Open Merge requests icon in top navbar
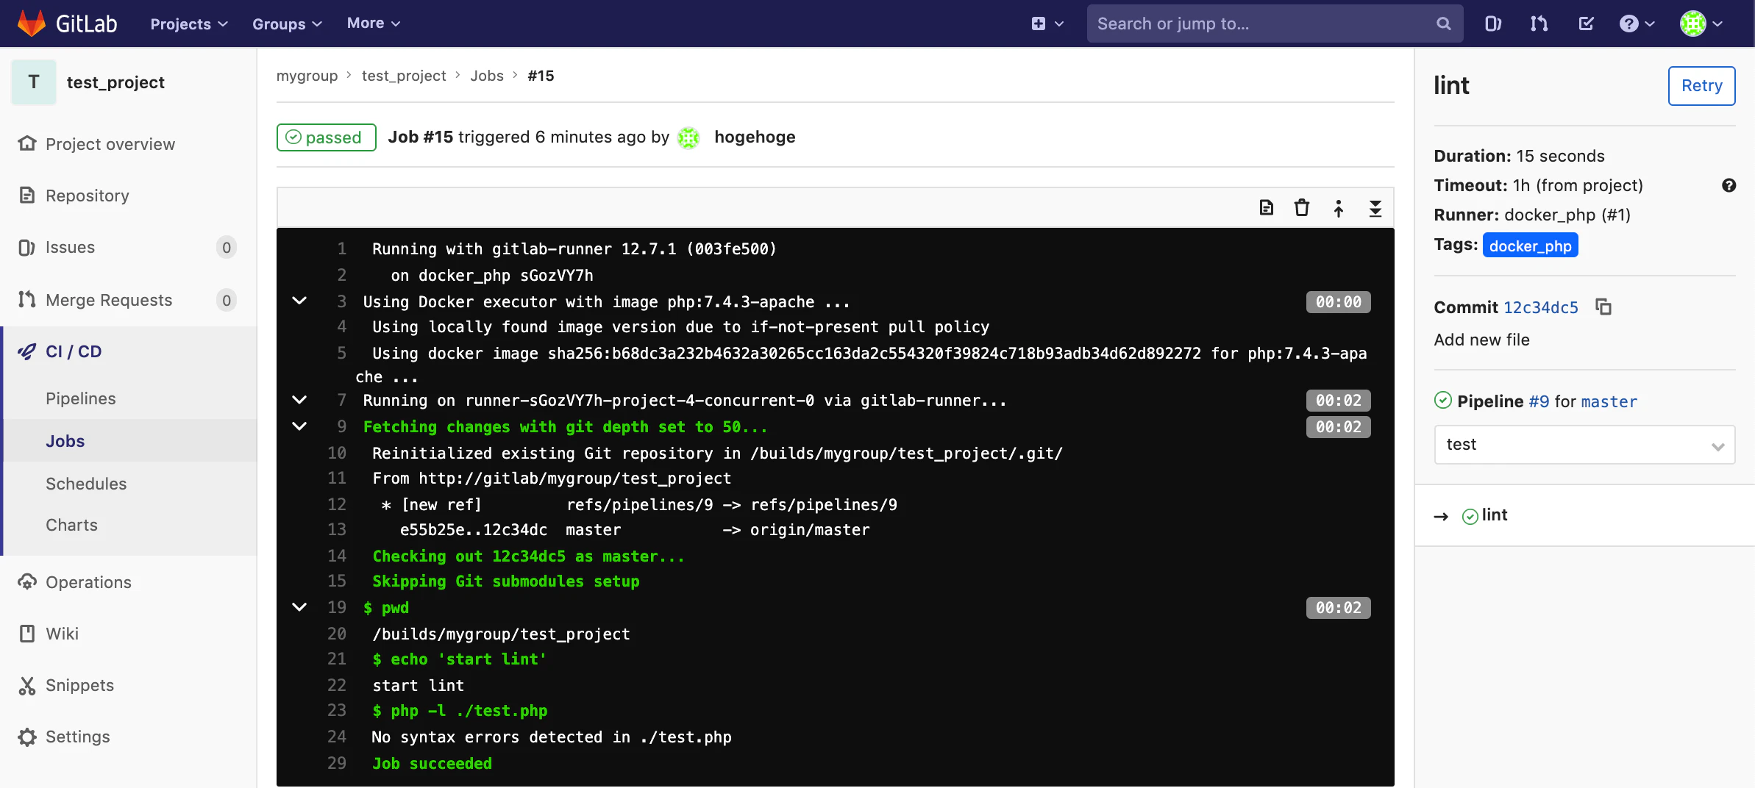The height and width of the screenshot is (788, 1755). (x=1539, y=24)
